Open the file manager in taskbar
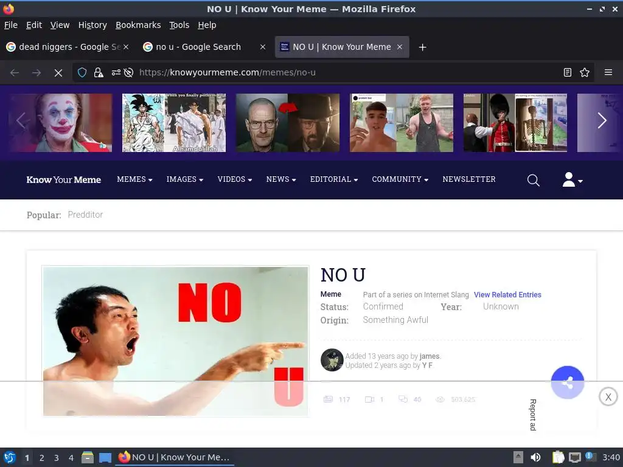 (x=88, y=457)
